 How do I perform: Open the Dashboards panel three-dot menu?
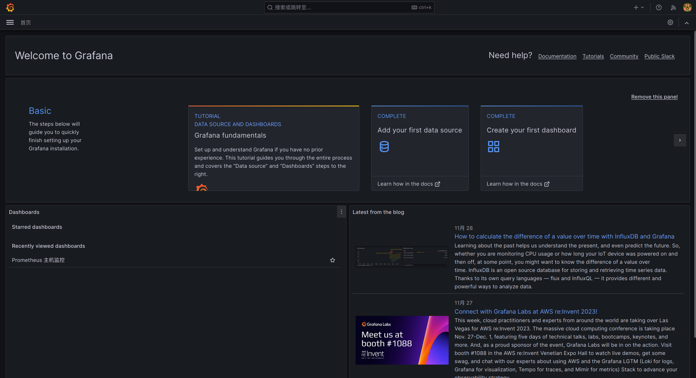tap(341, 212)
